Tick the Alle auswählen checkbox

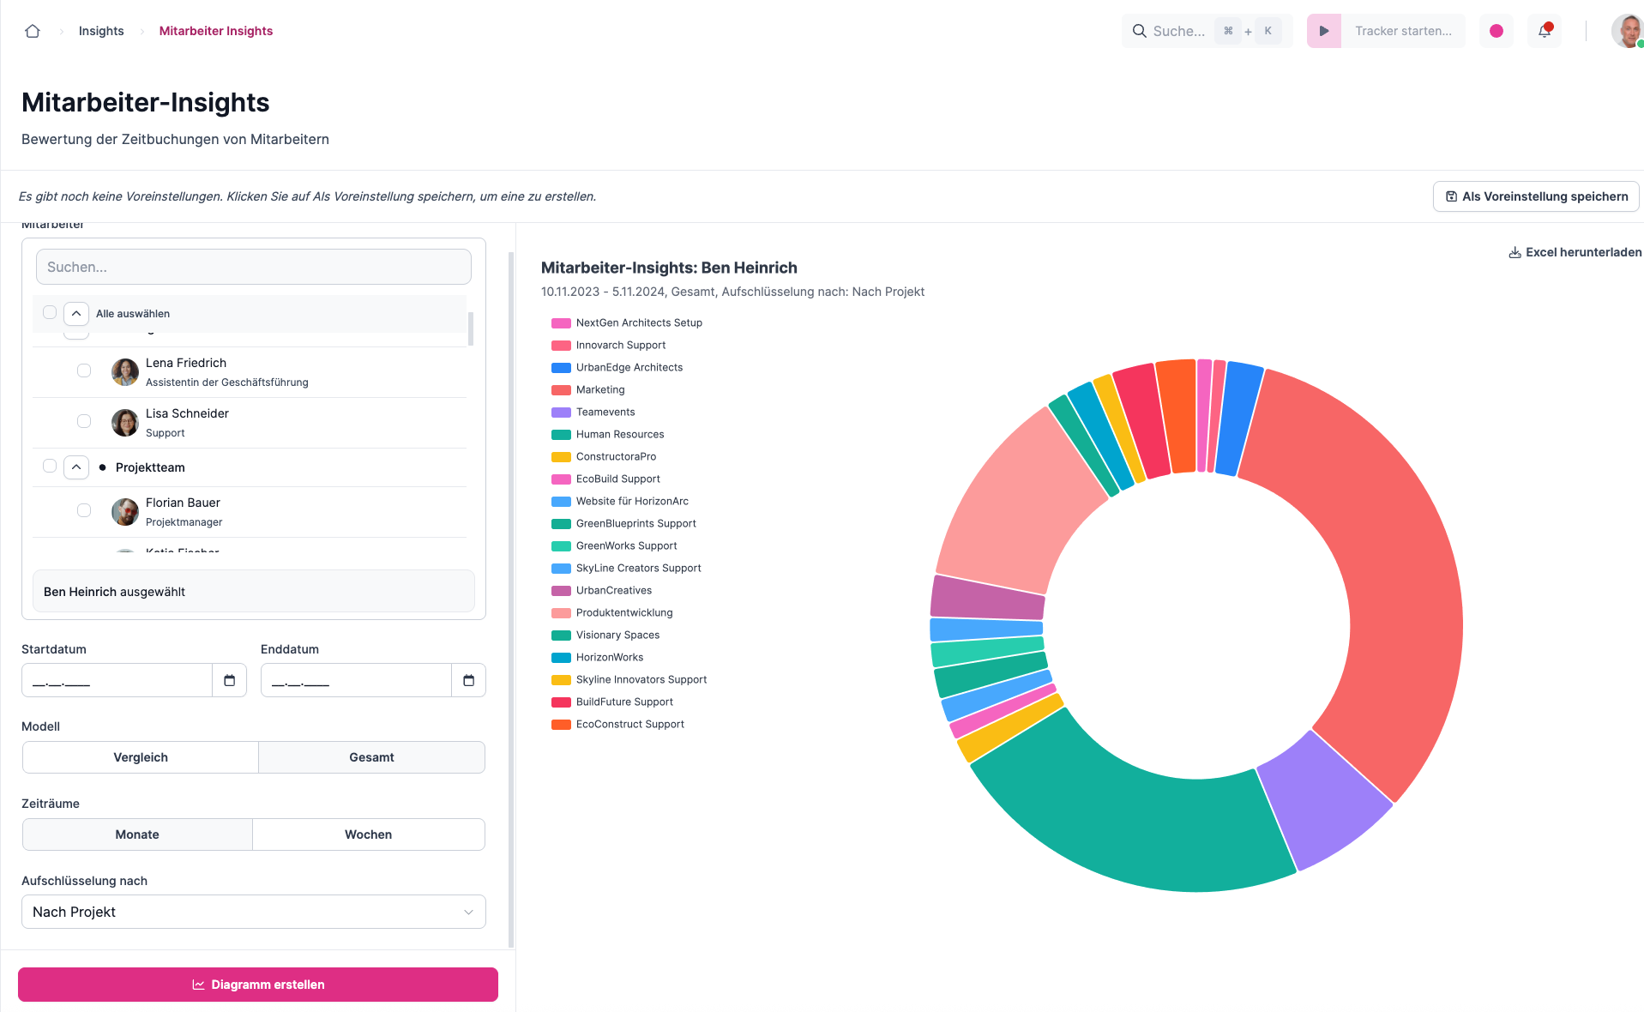tap(50, 313)
